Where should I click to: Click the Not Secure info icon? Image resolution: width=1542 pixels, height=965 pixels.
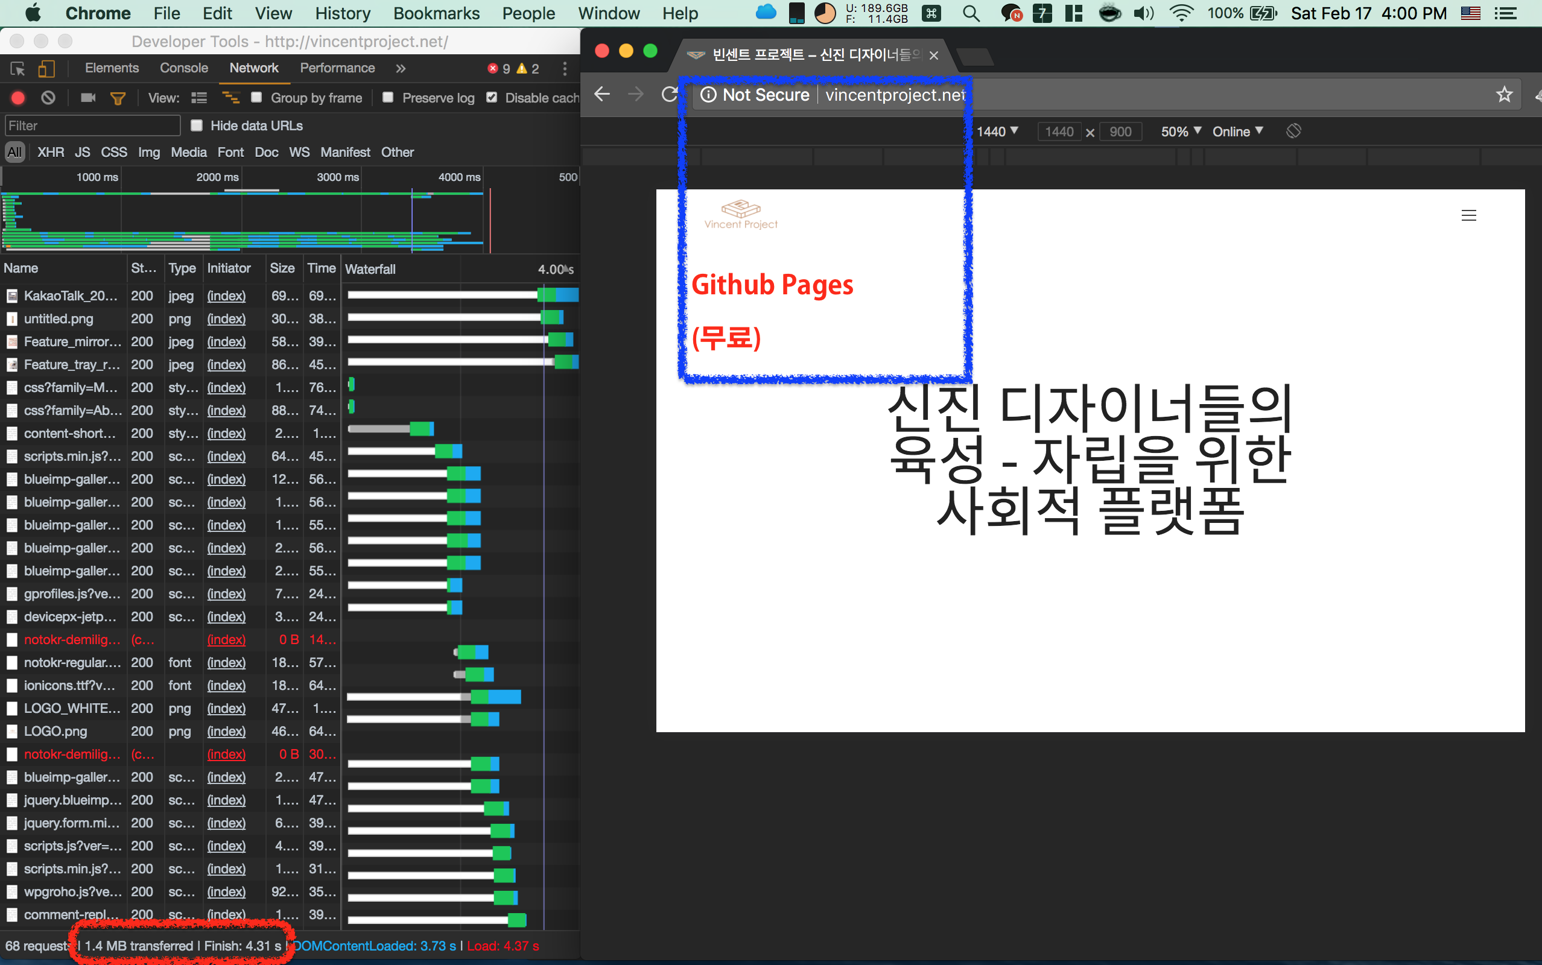point(708,95)
